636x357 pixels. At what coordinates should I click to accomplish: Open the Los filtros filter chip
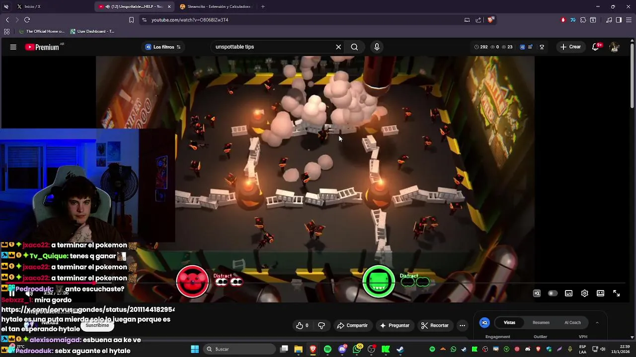click(x=163, y=47)
